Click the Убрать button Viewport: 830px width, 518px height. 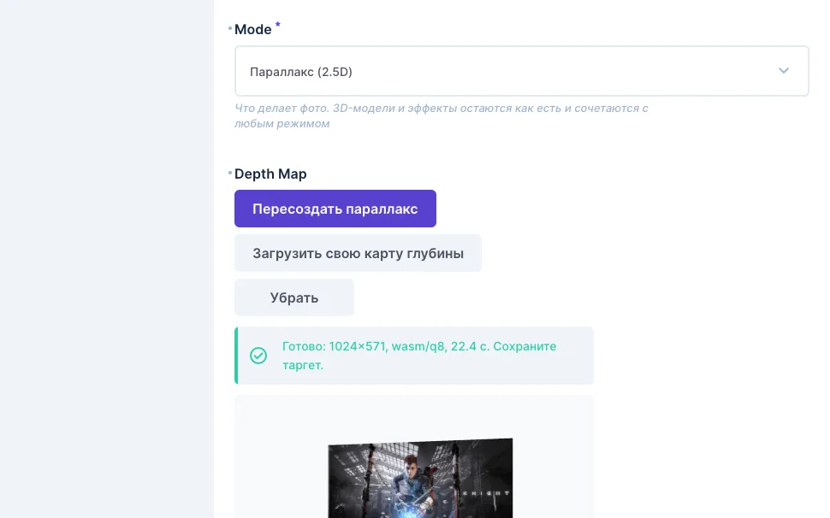coord(293,297)
